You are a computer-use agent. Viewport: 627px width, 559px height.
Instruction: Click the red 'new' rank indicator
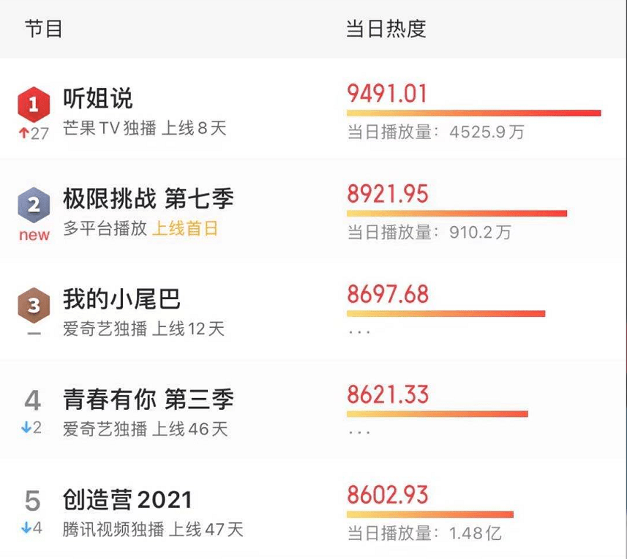(x=34, y=235)
